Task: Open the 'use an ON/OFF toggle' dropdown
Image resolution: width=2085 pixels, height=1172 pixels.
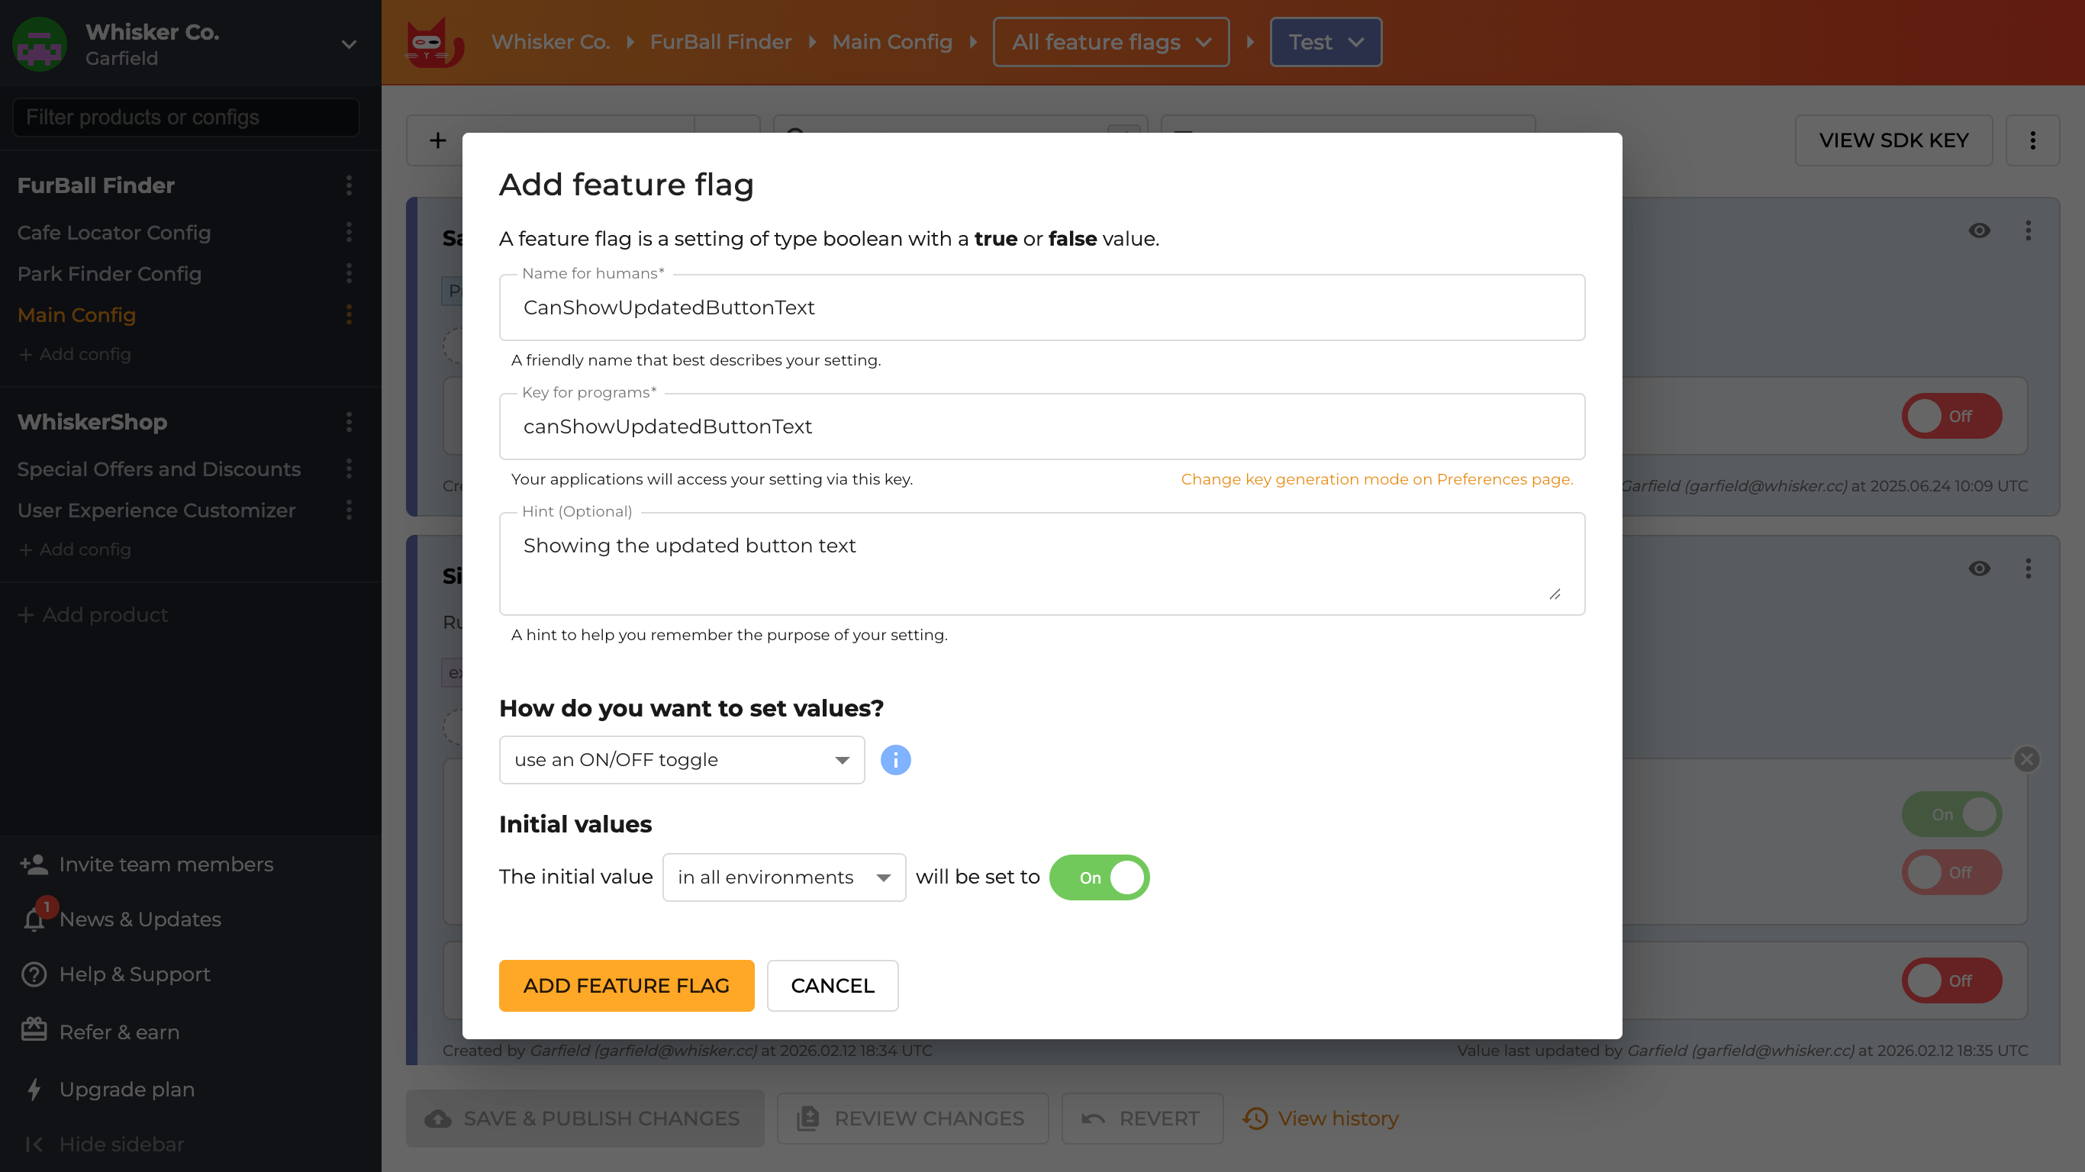Action: (x=681, y=759)
